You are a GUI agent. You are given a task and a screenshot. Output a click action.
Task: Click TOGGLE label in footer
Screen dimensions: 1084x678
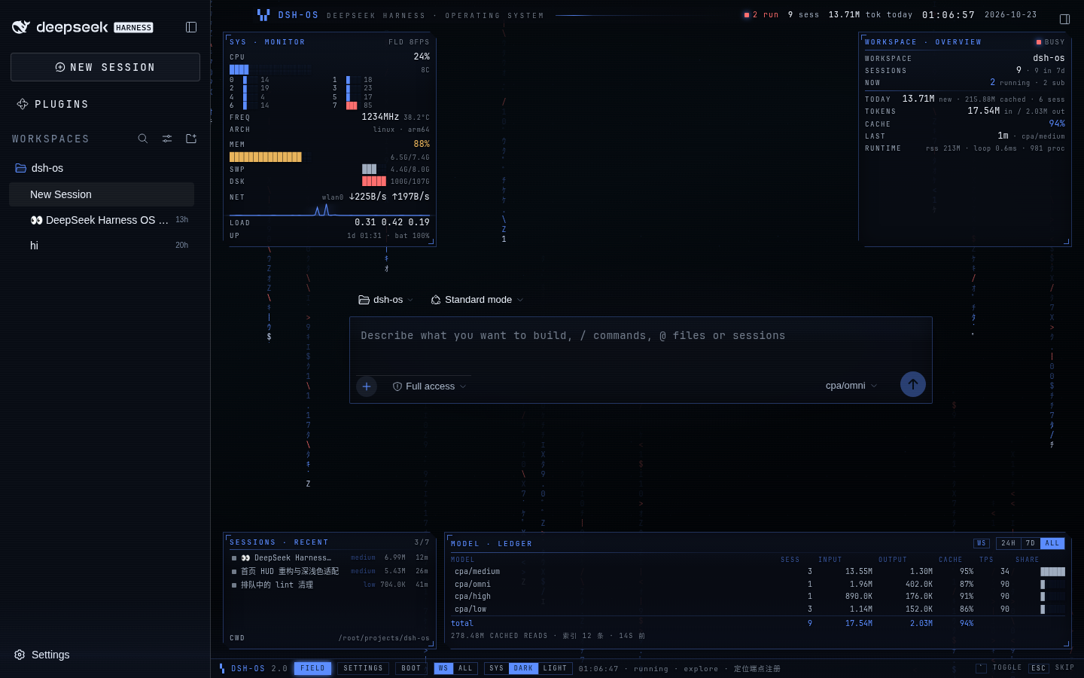tap(1007, 668)
